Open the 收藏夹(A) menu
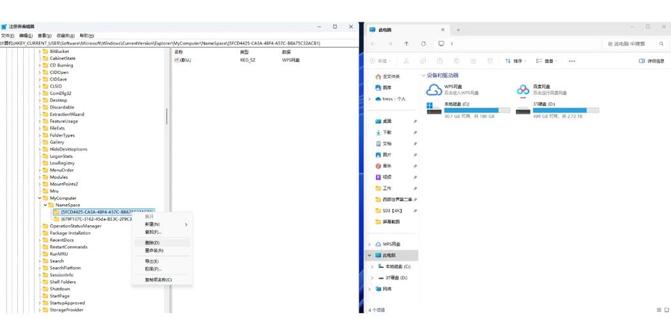Image resolution: width=671 pixels, height=319 pixels. [x=66, y=36]
